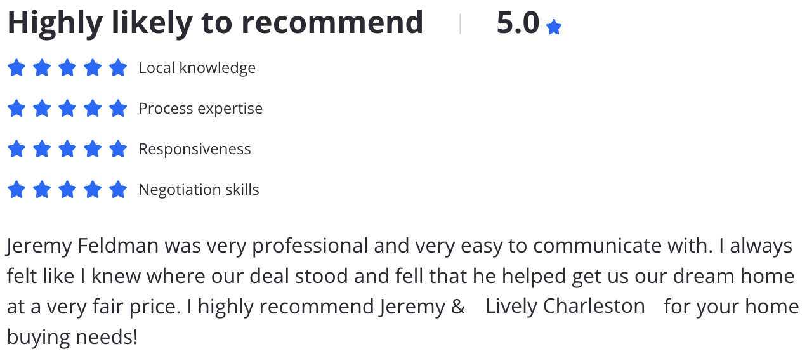The height and width of the screenshot is (356, 807).
Task: Click the fifth star of Process expertise
Action: pos(118,109)
